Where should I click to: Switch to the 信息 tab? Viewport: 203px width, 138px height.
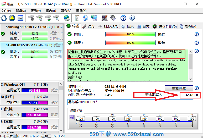point(127,26)
